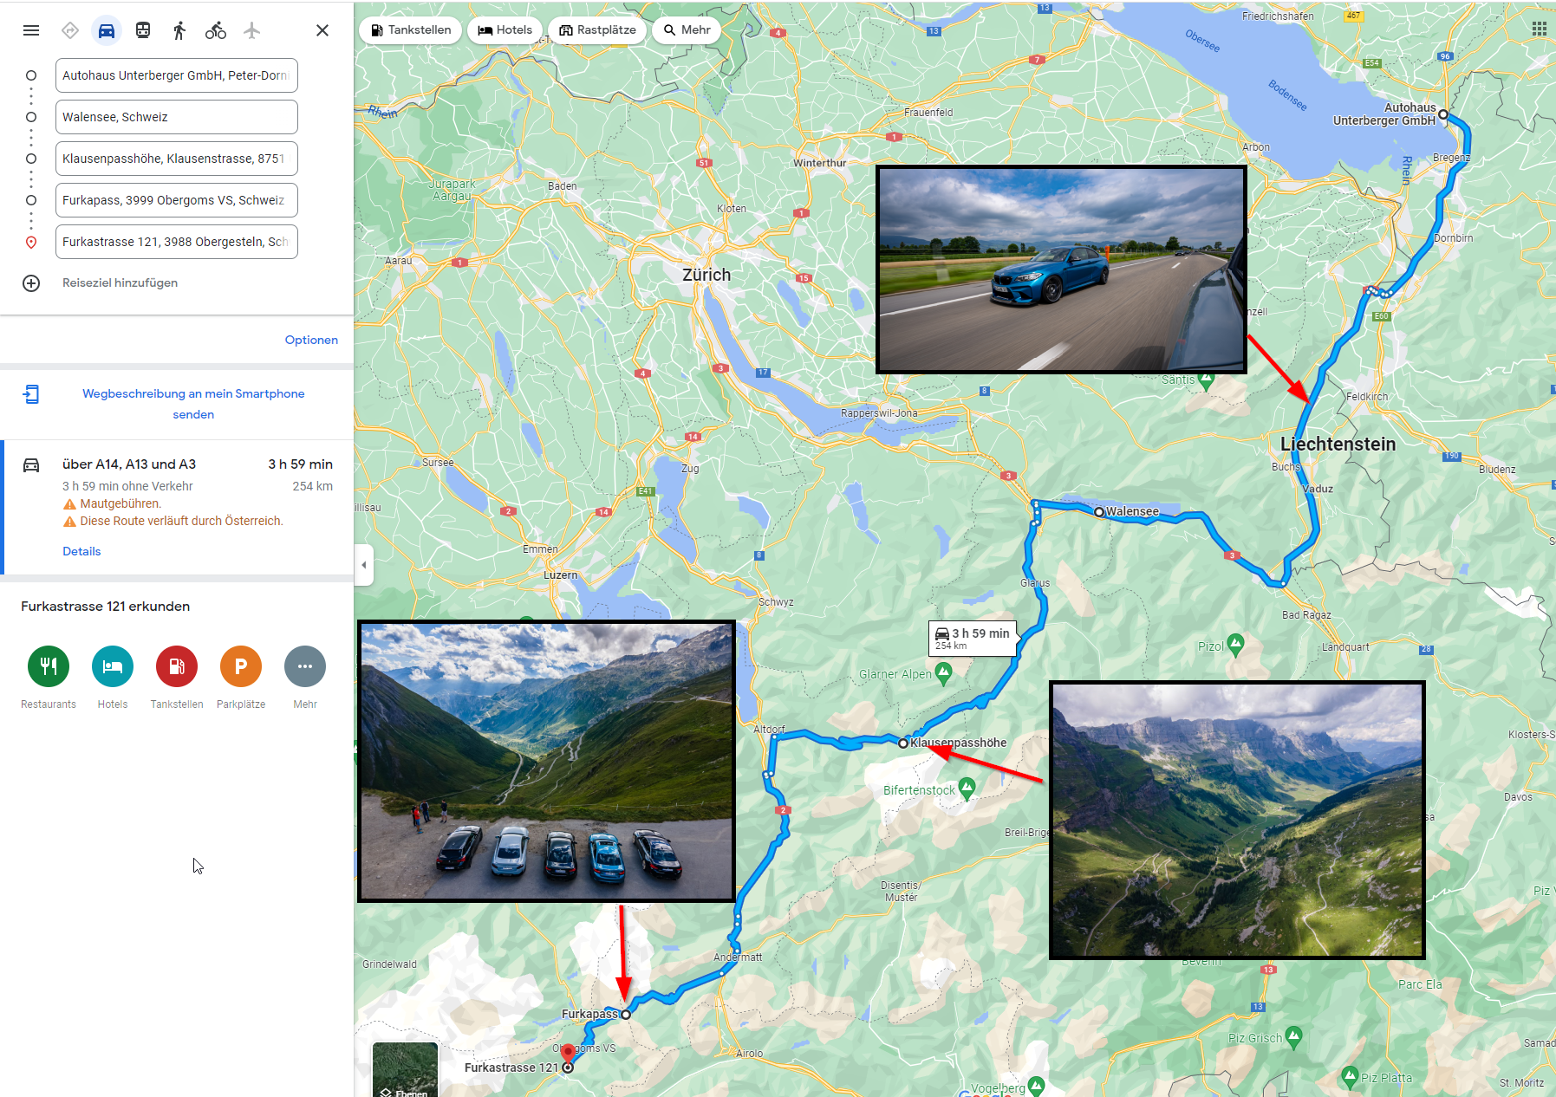Select best travel mode icon
Image resolution: width=1556 pixels, height=1097 pixels.
pyautogui.click(x=70, y=30)
